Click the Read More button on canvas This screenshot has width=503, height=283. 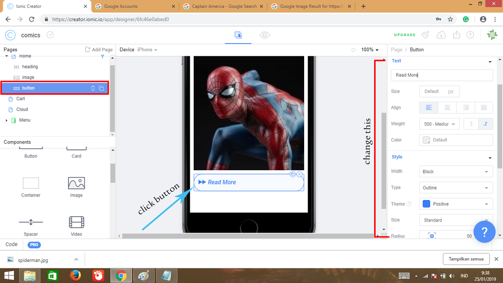point(249,182)
